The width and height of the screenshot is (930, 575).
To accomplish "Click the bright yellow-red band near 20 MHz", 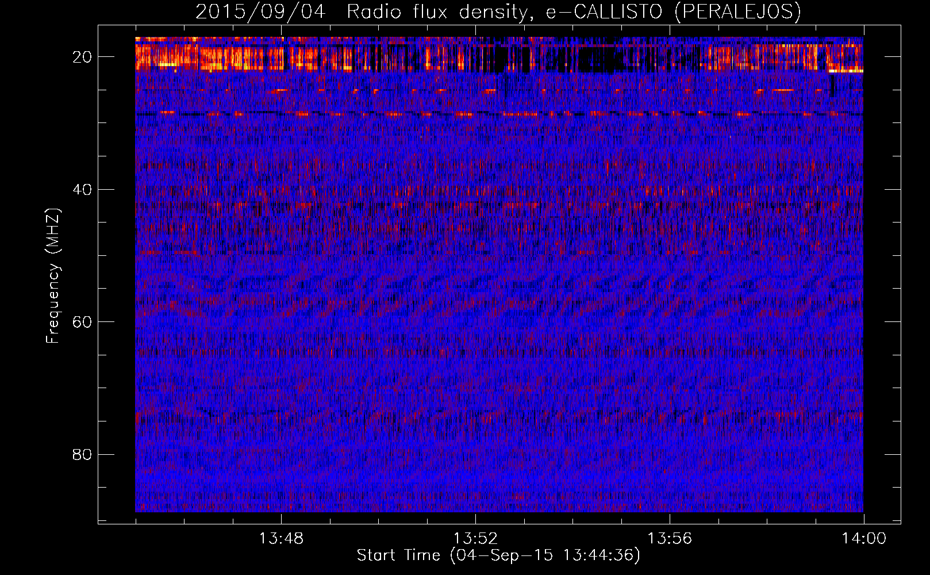I will 499,56.
